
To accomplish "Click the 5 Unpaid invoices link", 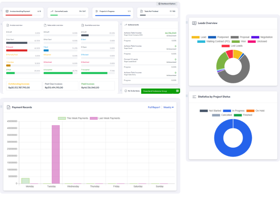I will pyautogui.click(x=10, y=47).
